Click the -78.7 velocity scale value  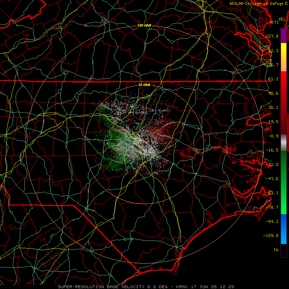[272, 207]
